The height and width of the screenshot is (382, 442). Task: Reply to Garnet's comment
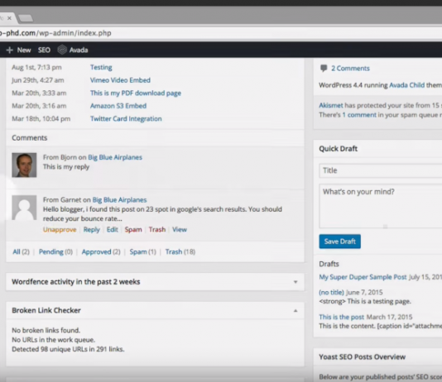tap(92, 230)
